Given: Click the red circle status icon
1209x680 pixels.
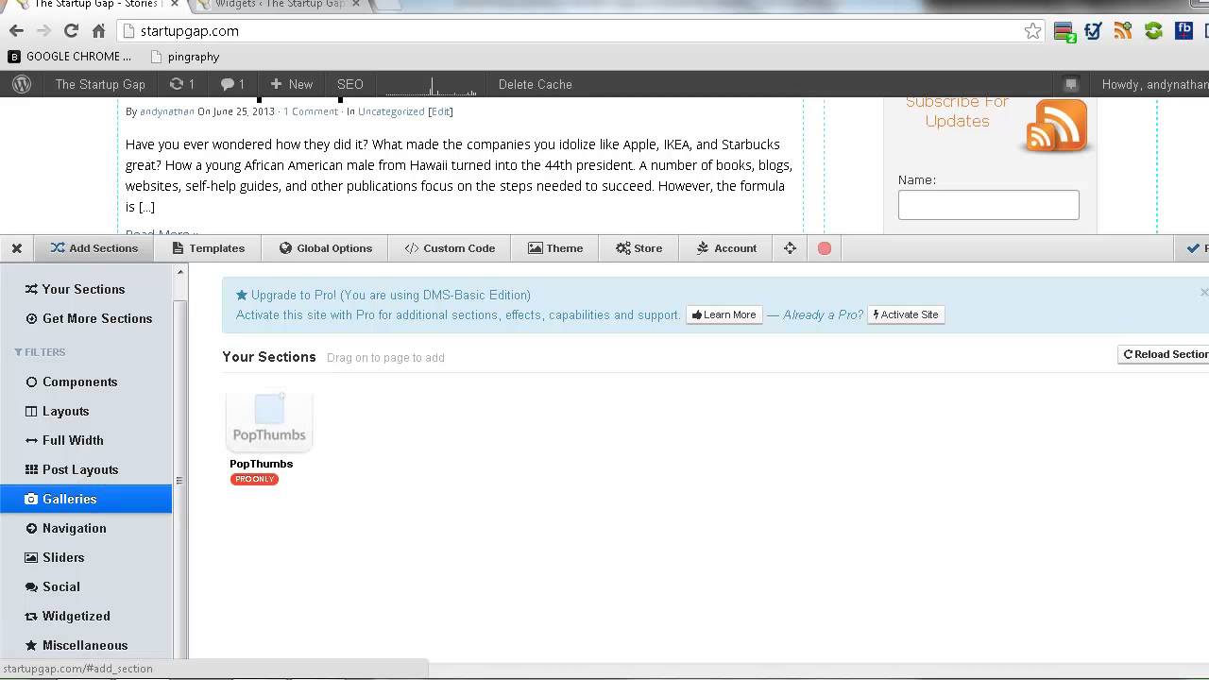Looking at the screenshot, I should pyautogui.click(x=825, y=248).
